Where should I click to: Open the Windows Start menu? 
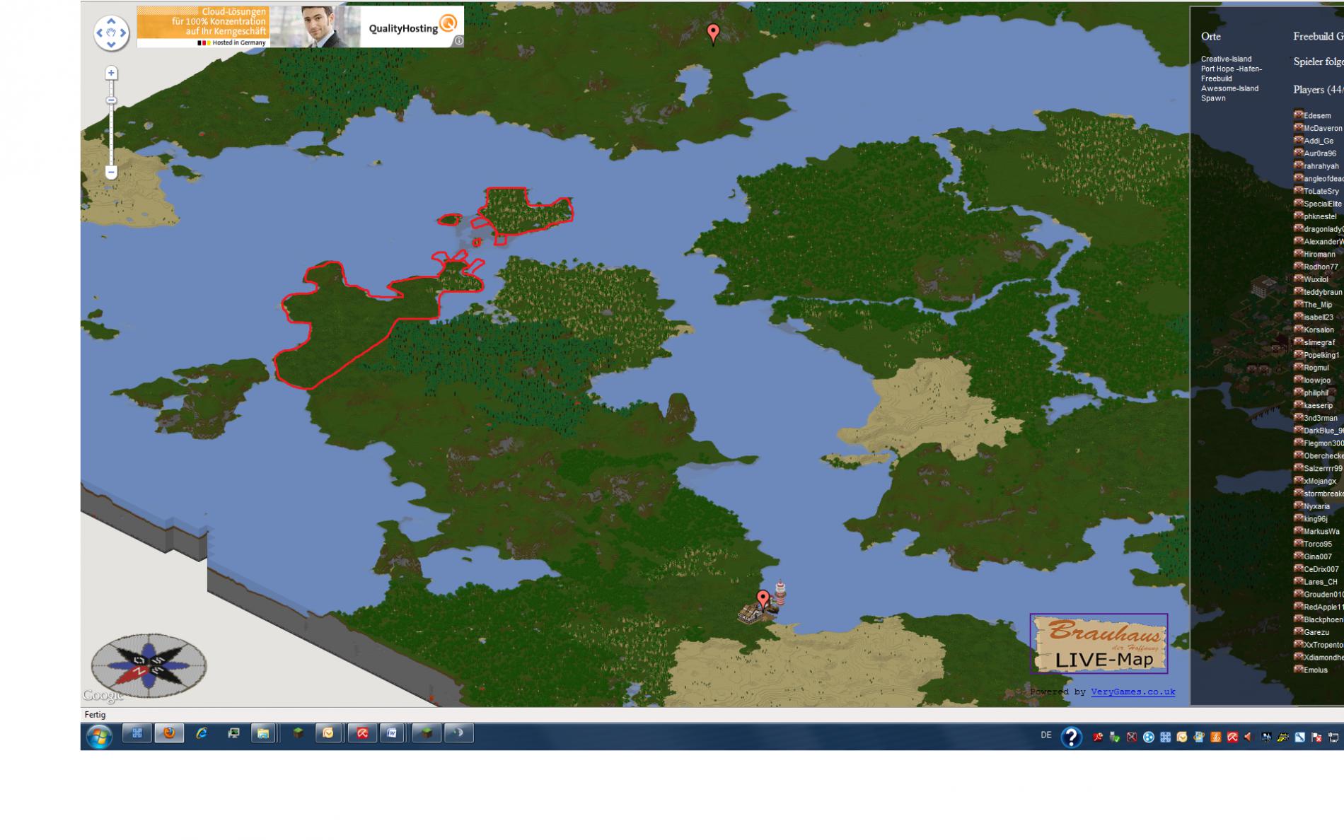[x=99, y=736]
